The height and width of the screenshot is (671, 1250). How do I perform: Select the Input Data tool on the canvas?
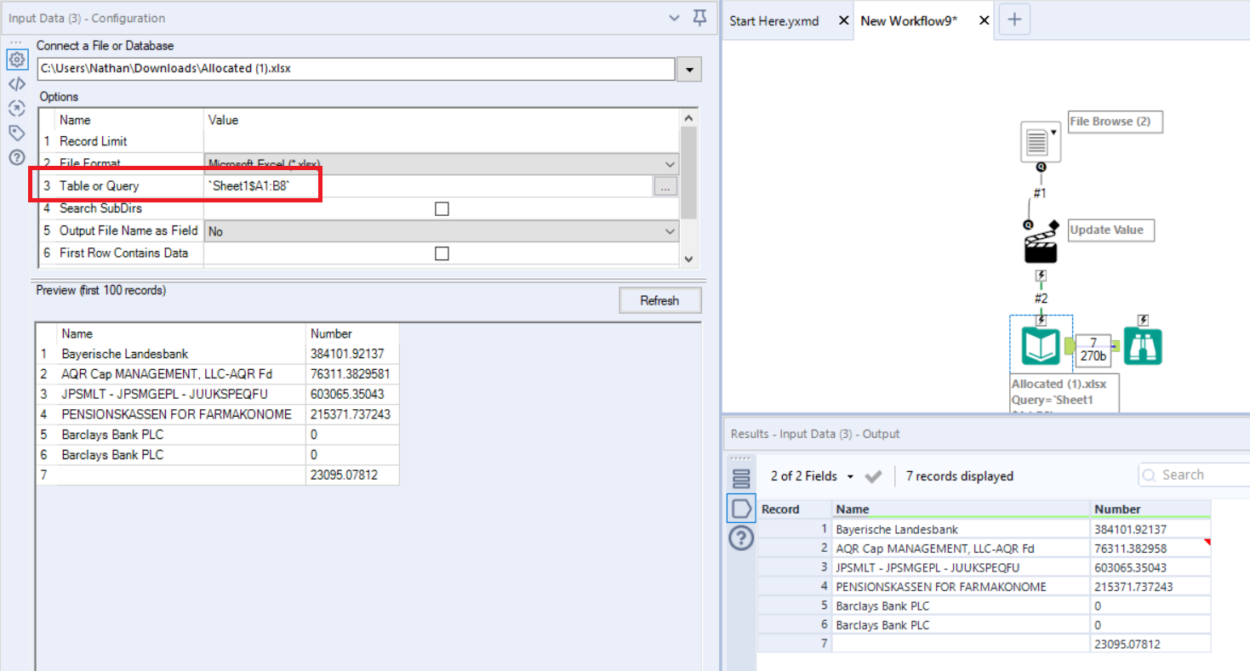pos(1039,343)
